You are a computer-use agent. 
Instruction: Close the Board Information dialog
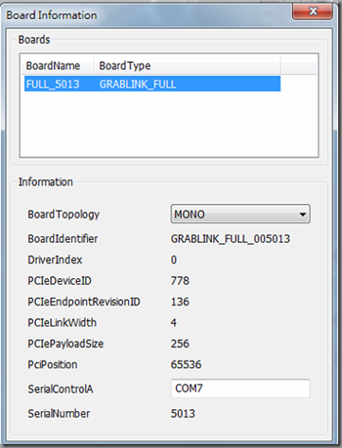pyautogui.click(x=312, y=11)
